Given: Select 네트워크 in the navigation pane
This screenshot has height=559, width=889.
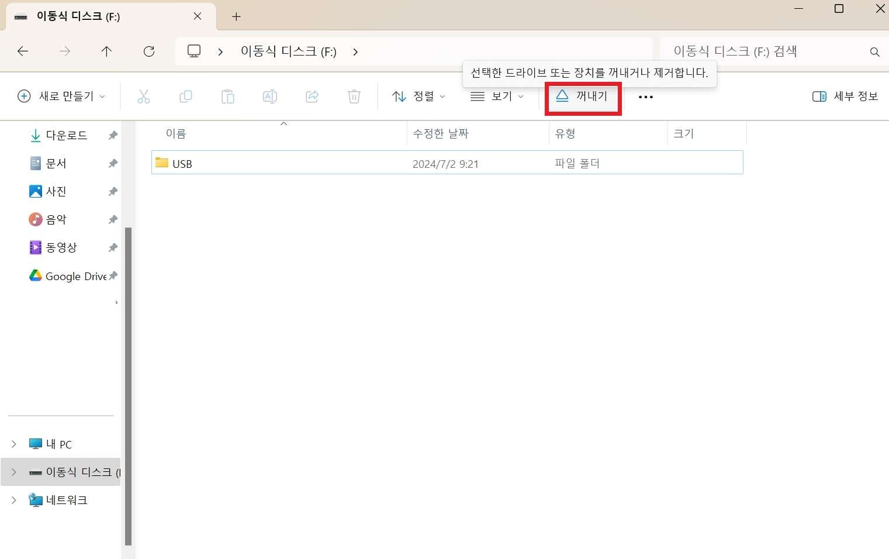Looking at the screenshot, I should click(58, 501).
